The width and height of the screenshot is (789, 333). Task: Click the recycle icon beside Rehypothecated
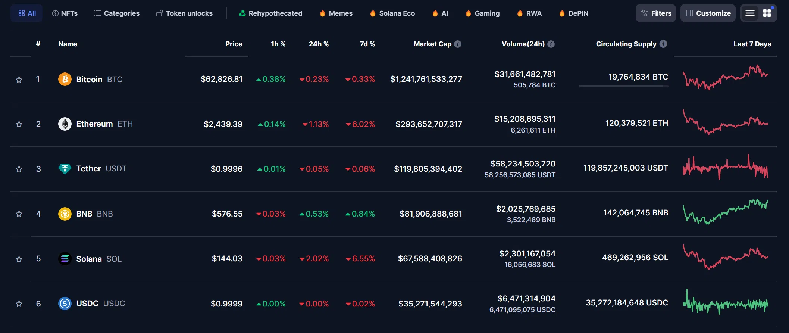(242, 13)
